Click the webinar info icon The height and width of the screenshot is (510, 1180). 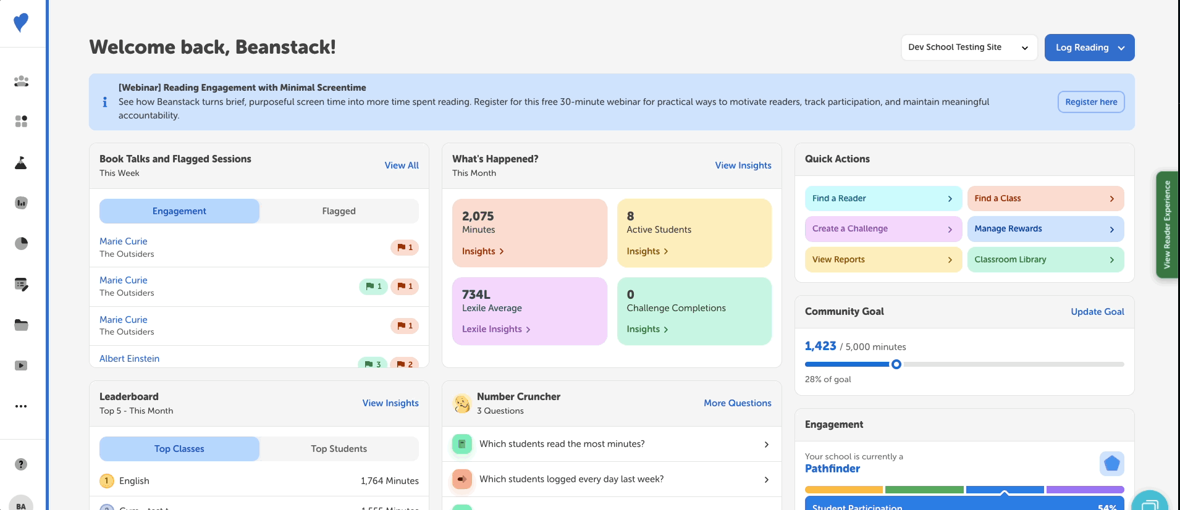(x=104, y=102)
